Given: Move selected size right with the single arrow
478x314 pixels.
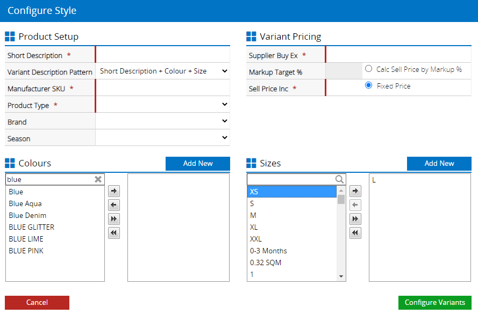Looking at the screenshot, I should (355, 191).
